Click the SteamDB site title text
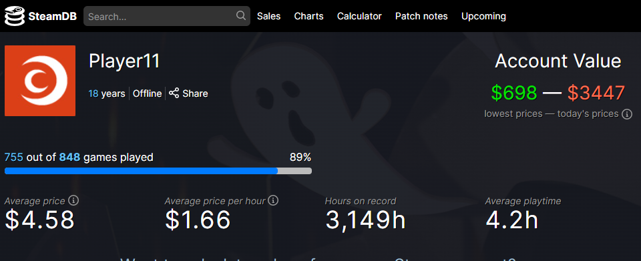Screen dimensions: 641x261 tap(52, 16)
